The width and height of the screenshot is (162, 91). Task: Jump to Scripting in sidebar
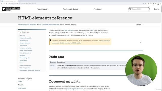(x=22, y=55)
